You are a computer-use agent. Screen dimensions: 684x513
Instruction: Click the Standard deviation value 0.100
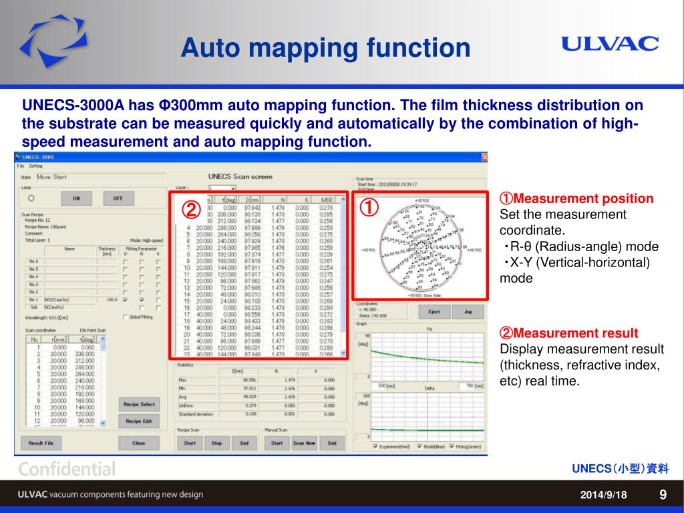(x=238, y=414)
